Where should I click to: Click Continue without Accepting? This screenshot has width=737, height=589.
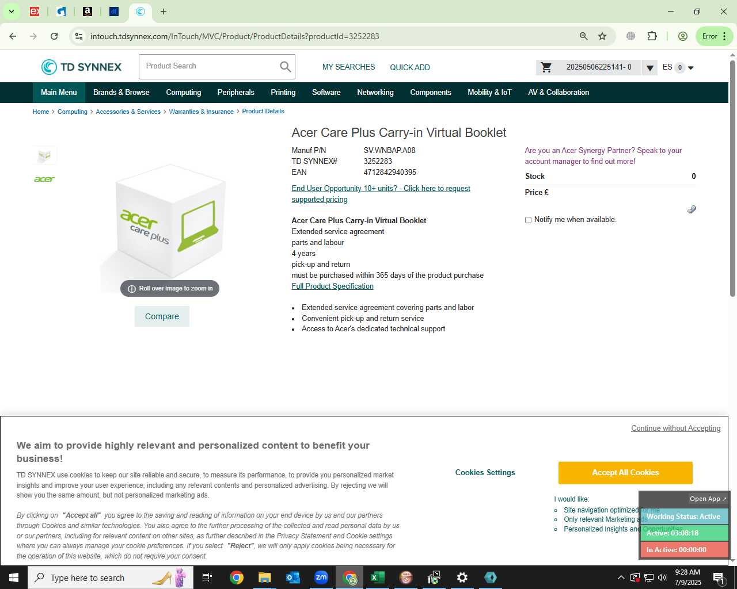pos(676,429)
